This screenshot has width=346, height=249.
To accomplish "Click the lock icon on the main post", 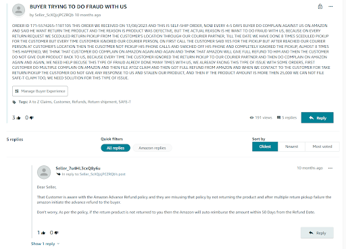I will coord(320,6).
